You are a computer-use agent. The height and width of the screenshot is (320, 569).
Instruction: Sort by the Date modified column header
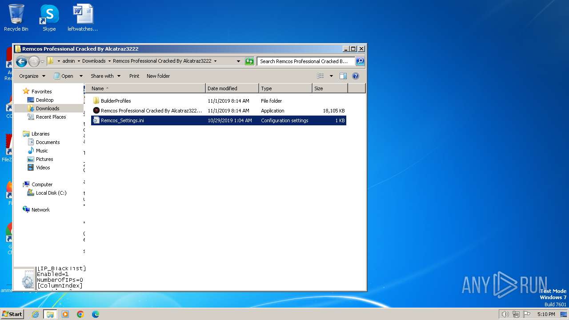(232, 88)
